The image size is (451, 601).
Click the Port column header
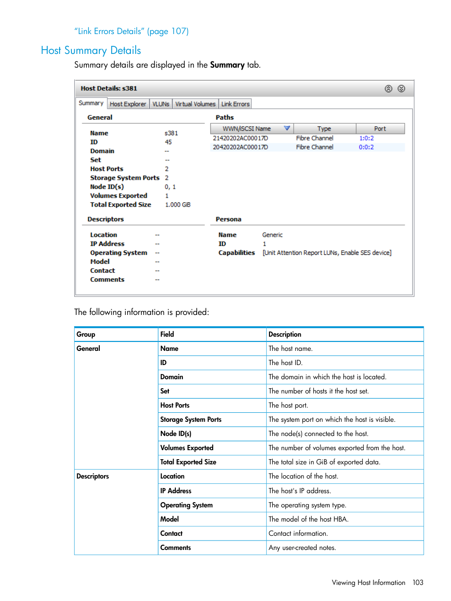pos(380,129)
